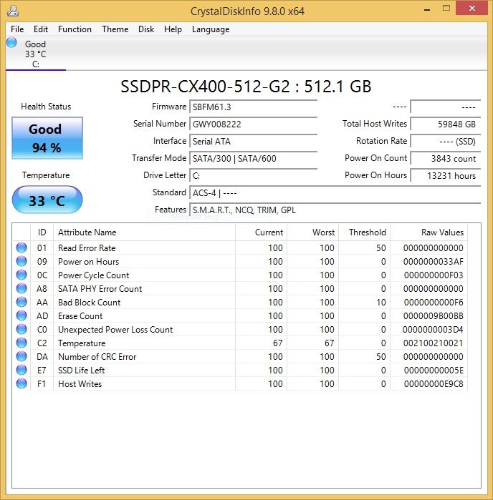This screenshot has width=493, height=500.
Task: Select the Host Writes attribute name
Action: click(80, 384)
